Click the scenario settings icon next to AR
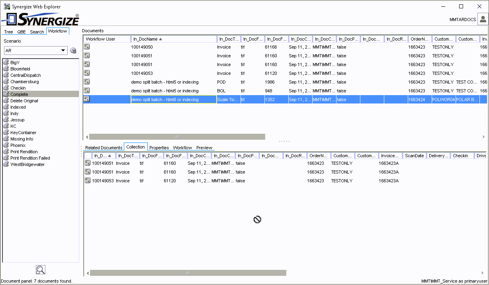Viewport: 489px width, 285px height. 73,51
